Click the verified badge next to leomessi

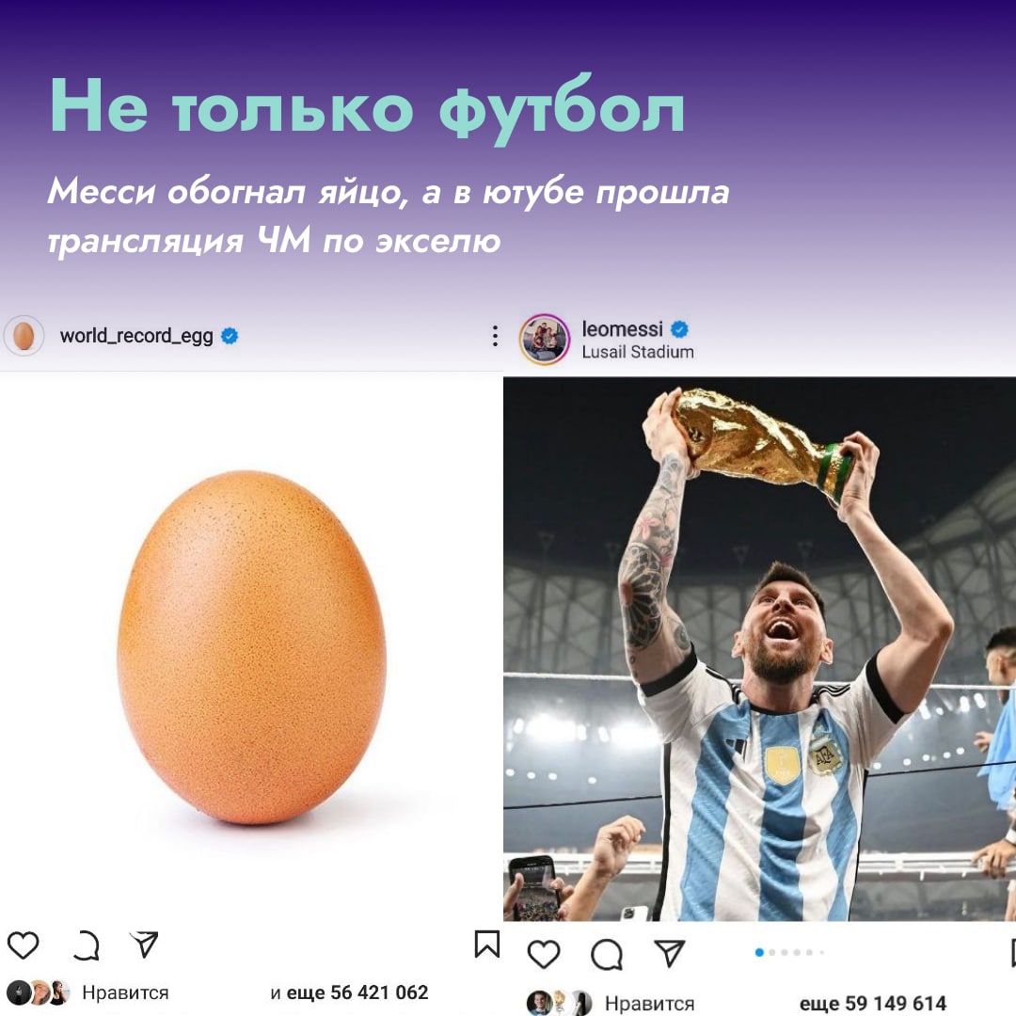coord(679,329)
